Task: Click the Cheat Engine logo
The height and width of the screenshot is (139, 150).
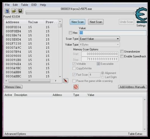Action: coord(141,15)
